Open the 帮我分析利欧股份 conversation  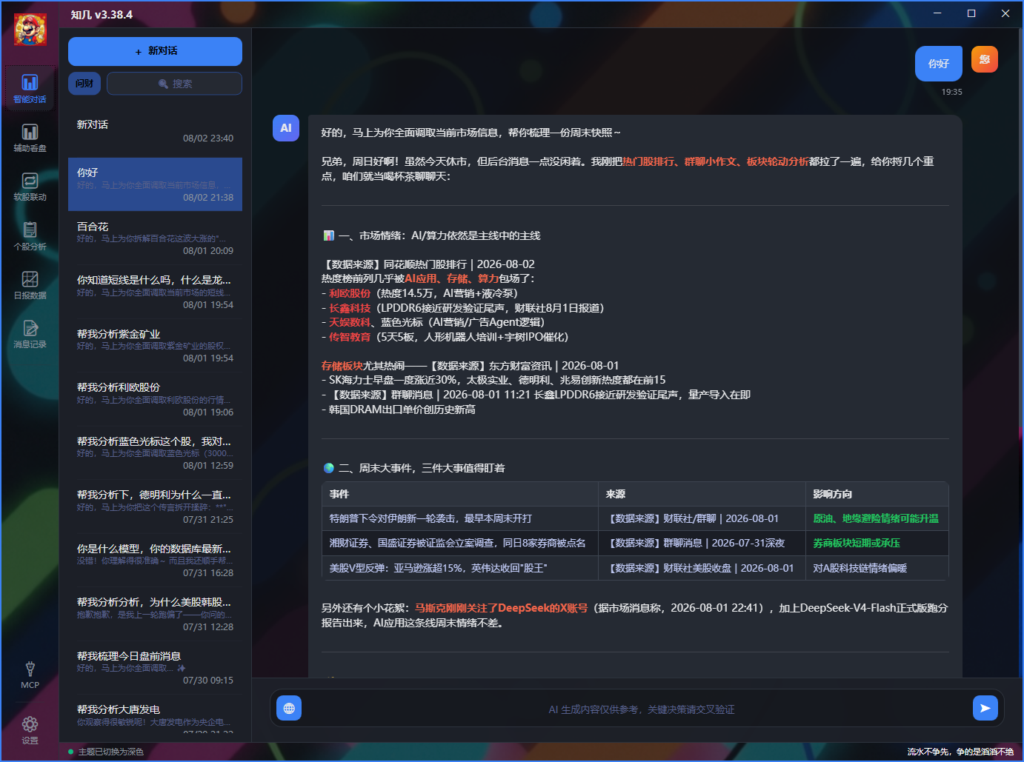click(155, 399)
